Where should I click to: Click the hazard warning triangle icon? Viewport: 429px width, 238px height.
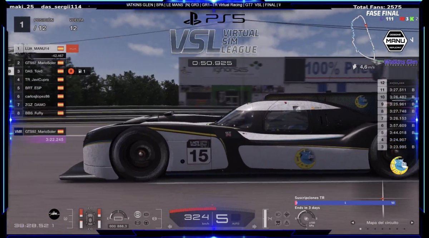(x=287, y=223)
